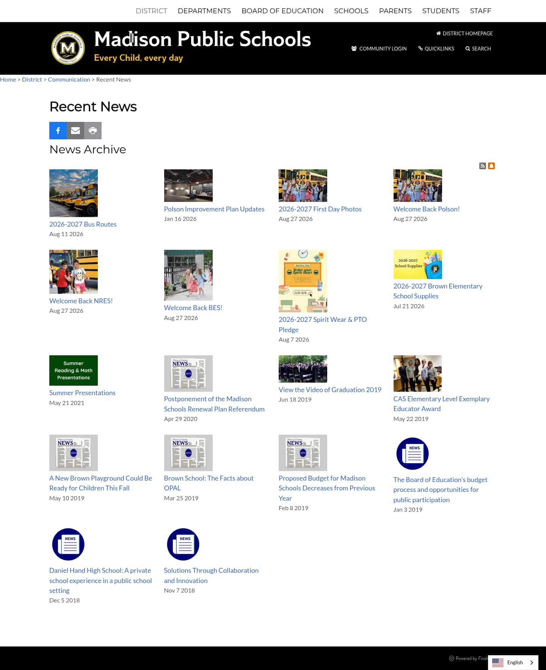
Task: Click the Welcome Back NRES thumbnail
Action: pyautogui.click(x=74, y=272)
